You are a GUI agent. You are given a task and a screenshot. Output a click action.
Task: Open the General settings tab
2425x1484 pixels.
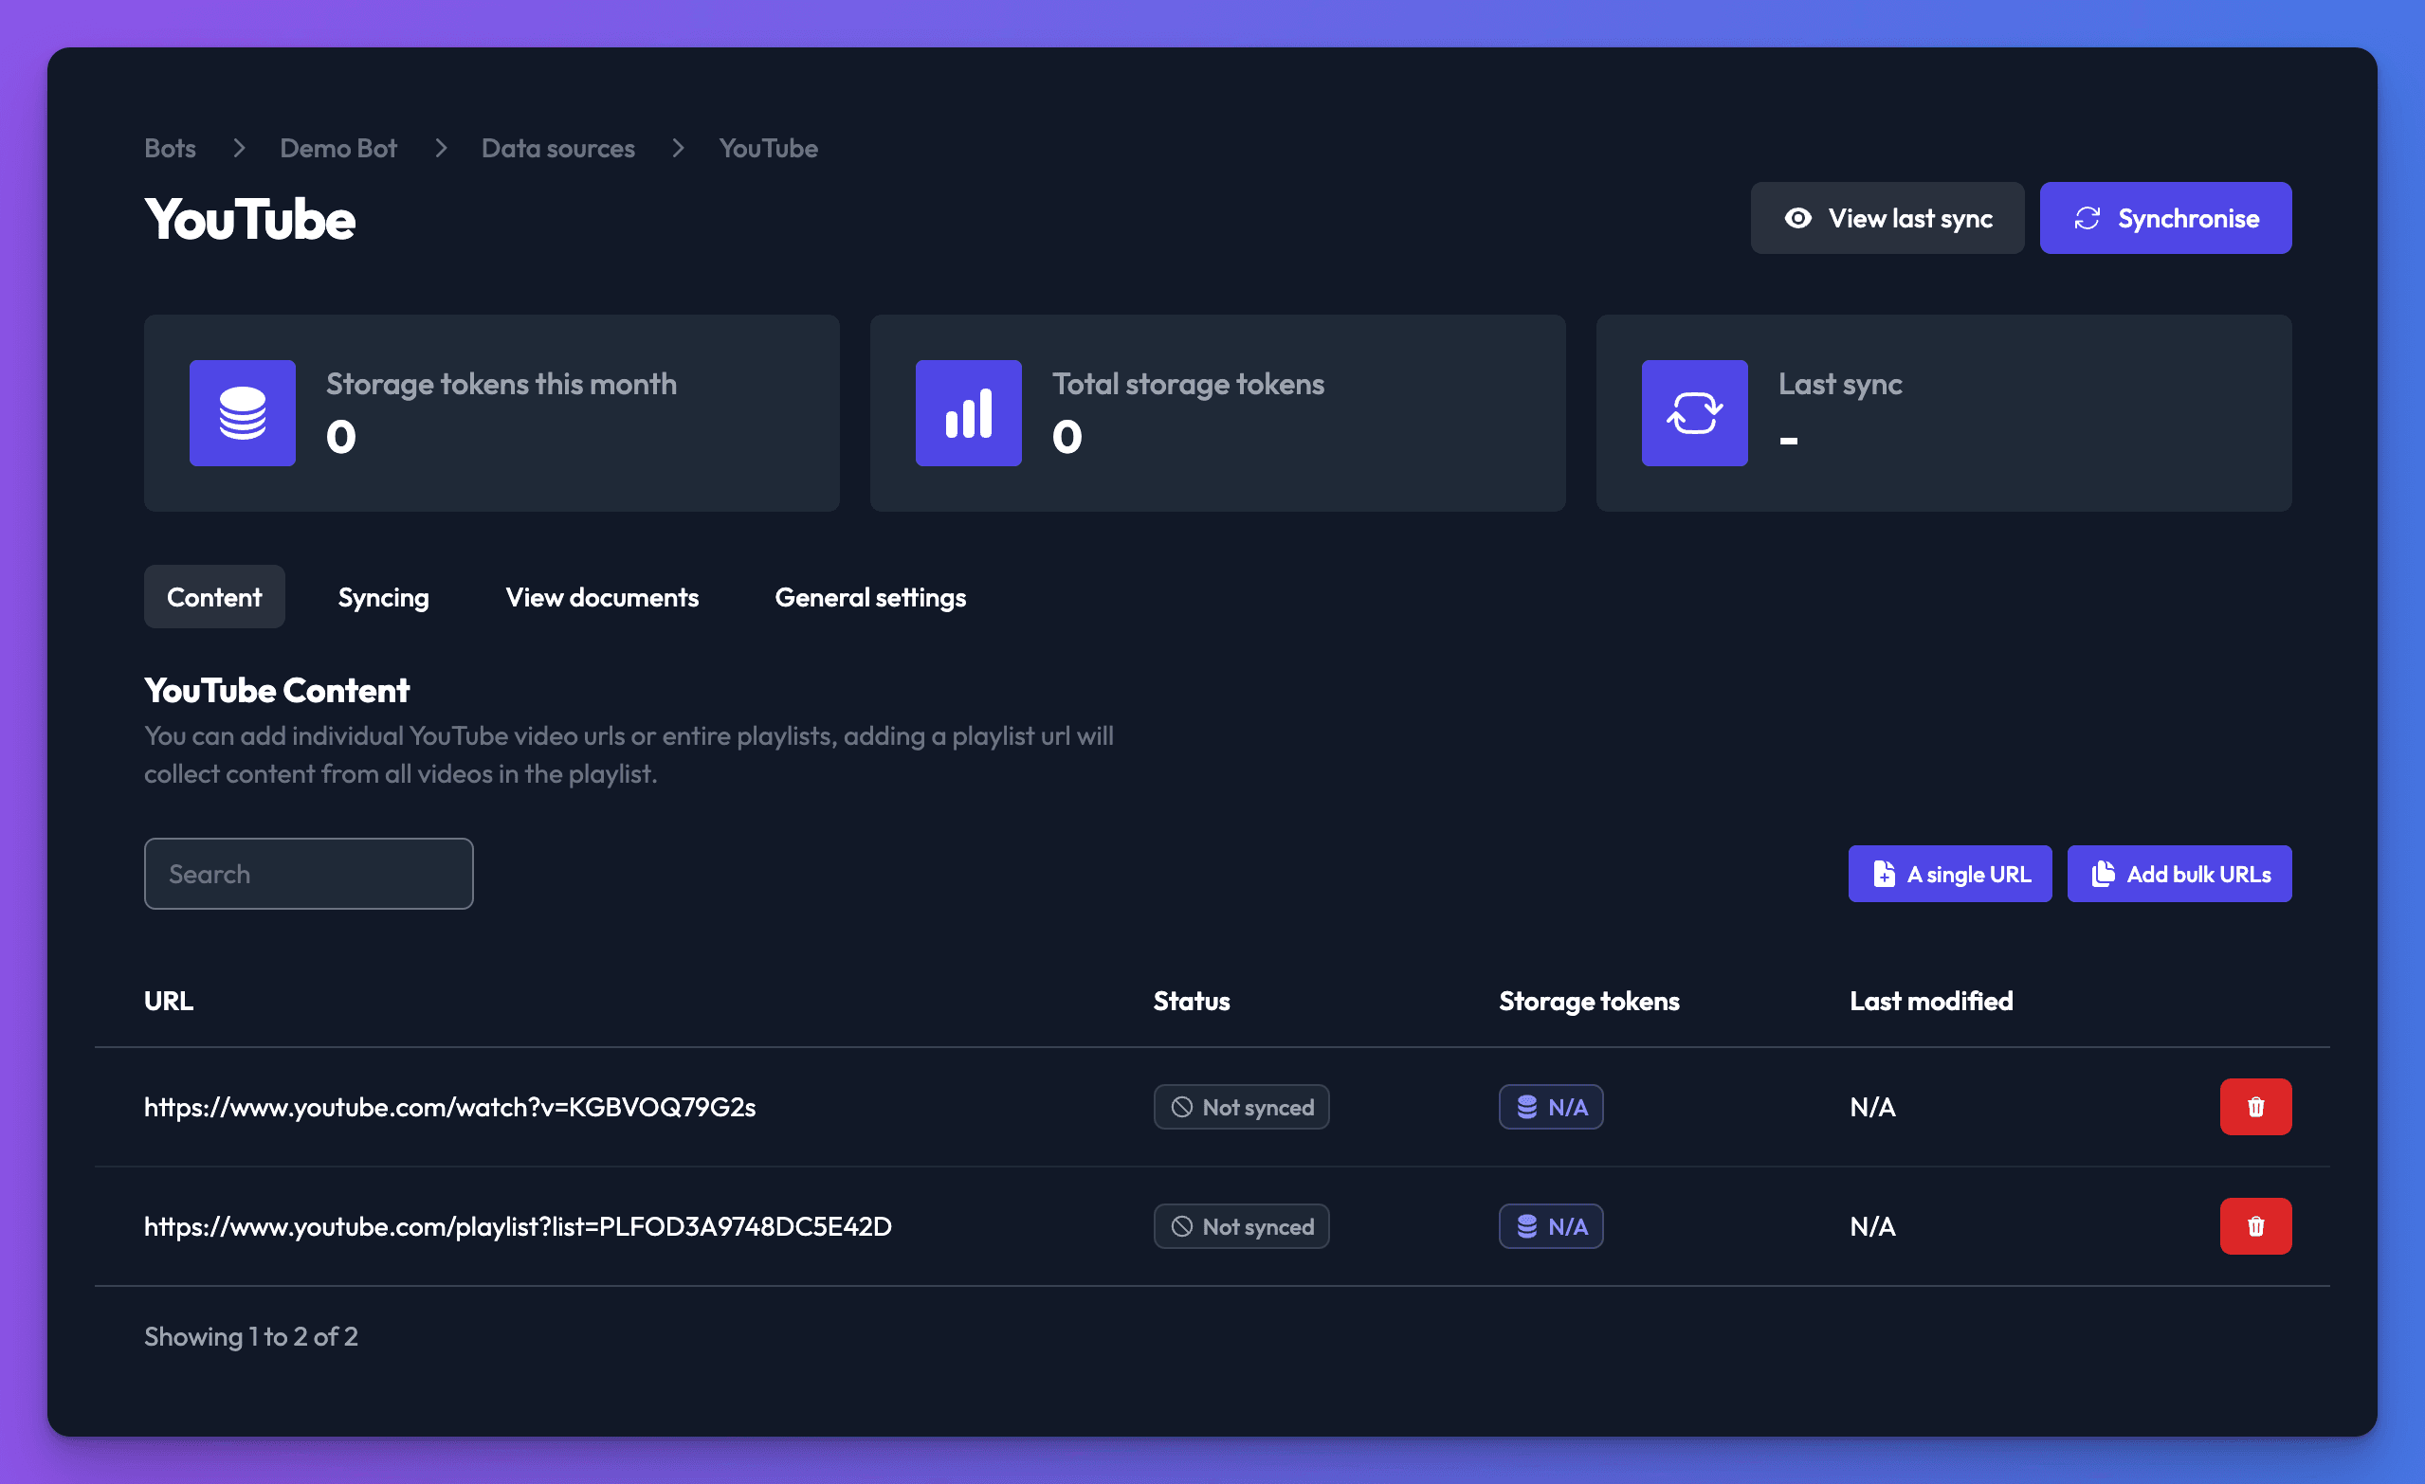pos(871,597)
